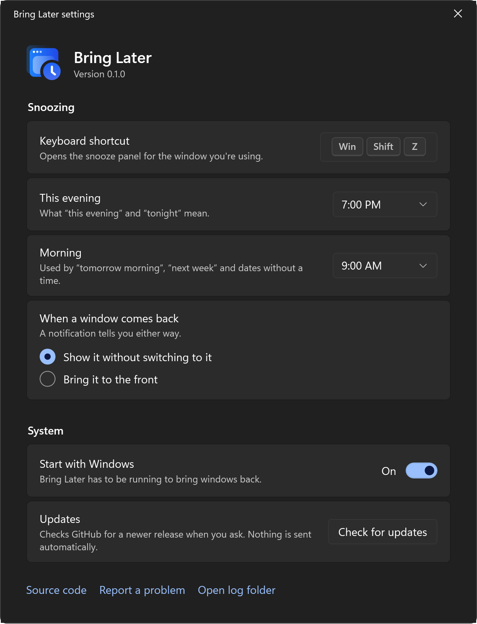The height and width of the screenshot is (624, 477).
Task: Select 'Show it without switching to it'
Action: tap(126, 357)
